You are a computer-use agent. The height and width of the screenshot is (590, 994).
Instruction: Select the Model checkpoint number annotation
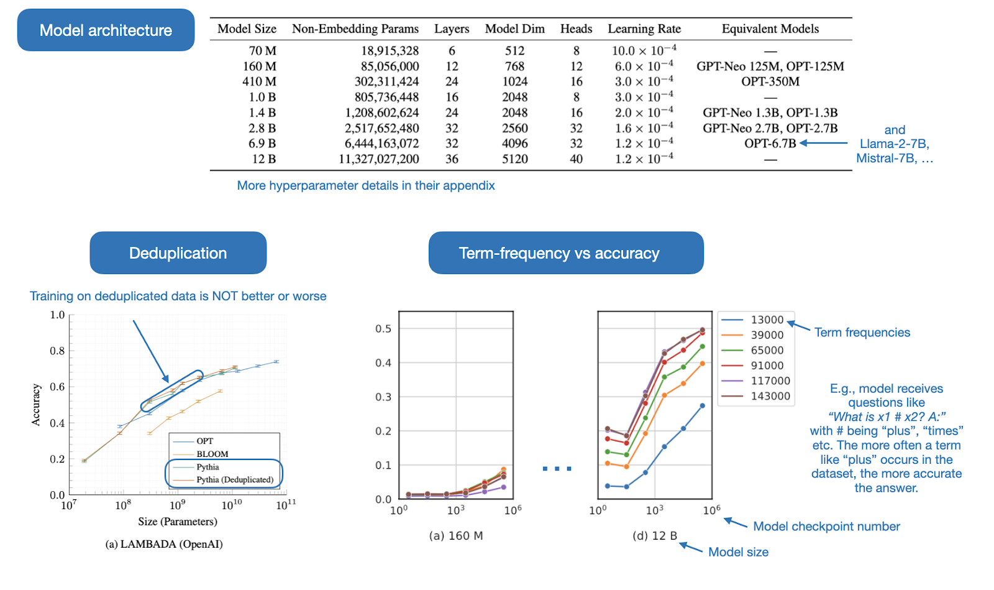[826, 527]
